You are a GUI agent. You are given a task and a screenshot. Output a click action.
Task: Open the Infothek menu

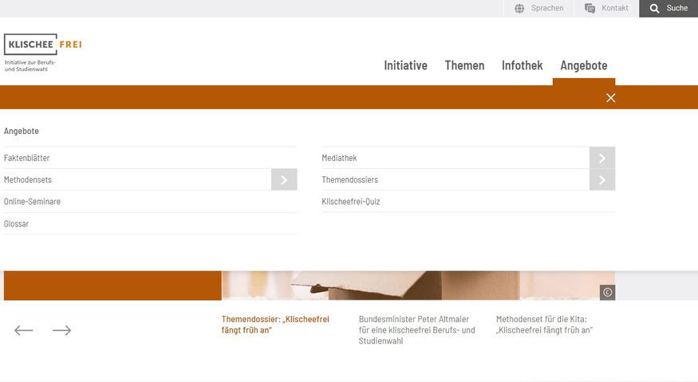tap(522, 65)
